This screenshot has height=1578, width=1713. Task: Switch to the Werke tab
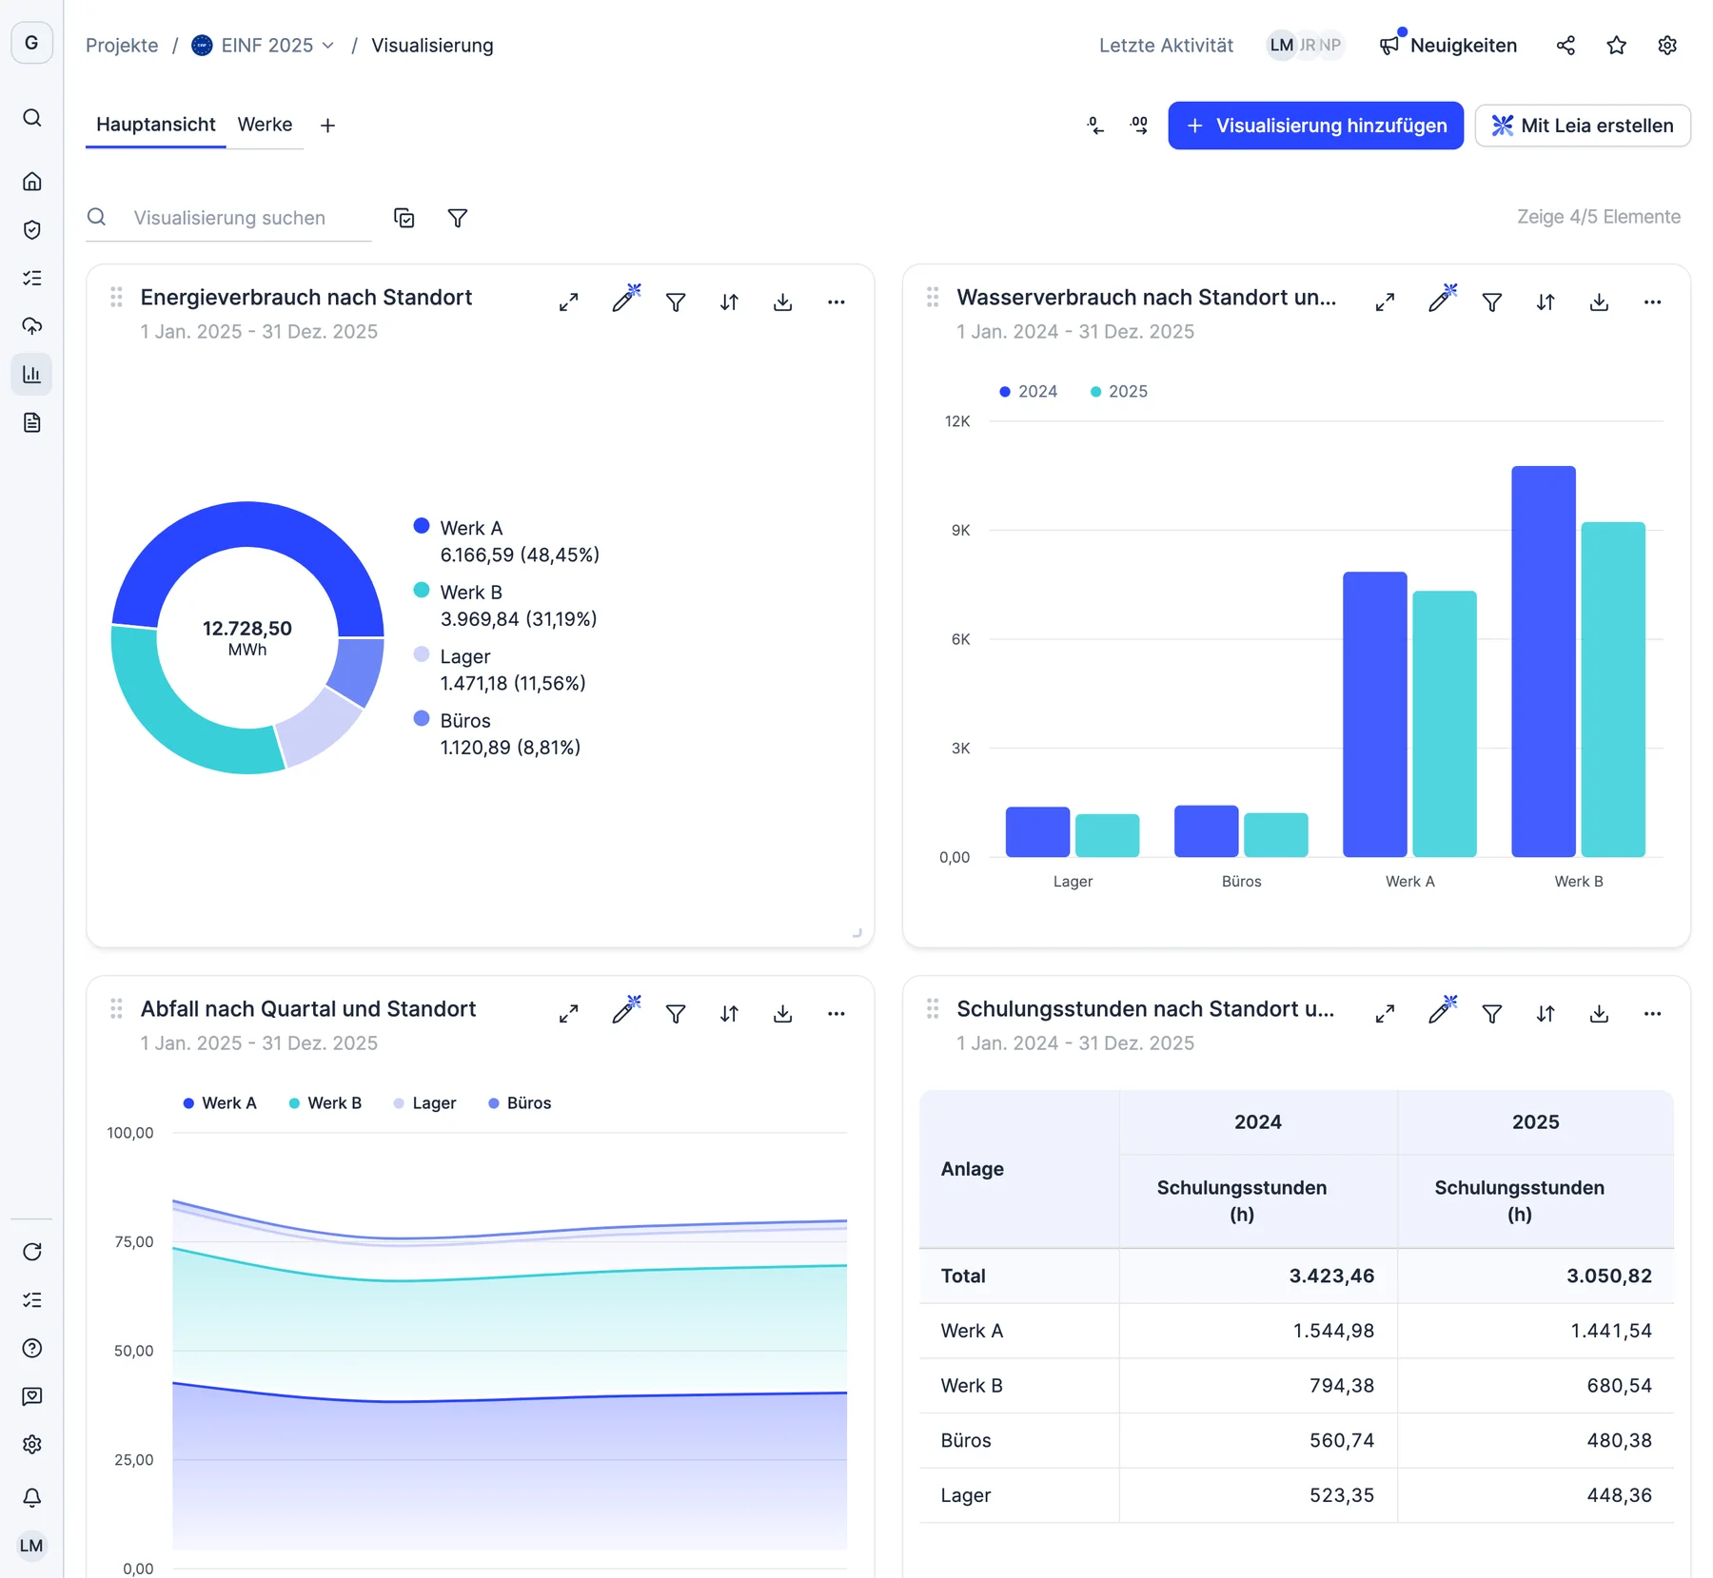(x=265, y=125)
